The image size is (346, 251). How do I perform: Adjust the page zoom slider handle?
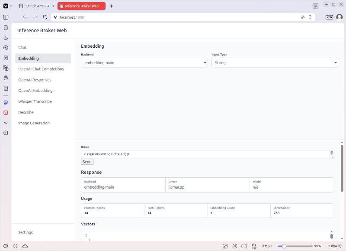[x=284, y=246]
